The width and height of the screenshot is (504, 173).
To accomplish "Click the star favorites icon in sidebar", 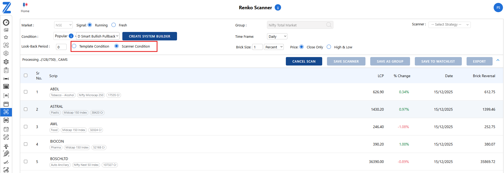I will (x=6, y=37).
